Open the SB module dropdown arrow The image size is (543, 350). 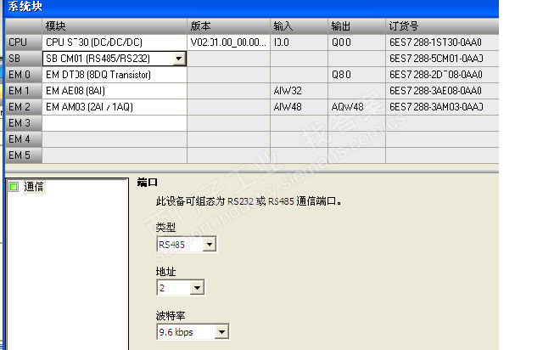[x=179, y=59]
